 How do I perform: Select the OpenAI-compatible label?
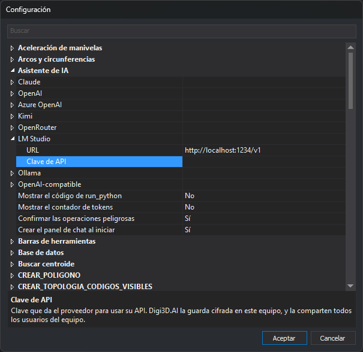pos(50,184)
